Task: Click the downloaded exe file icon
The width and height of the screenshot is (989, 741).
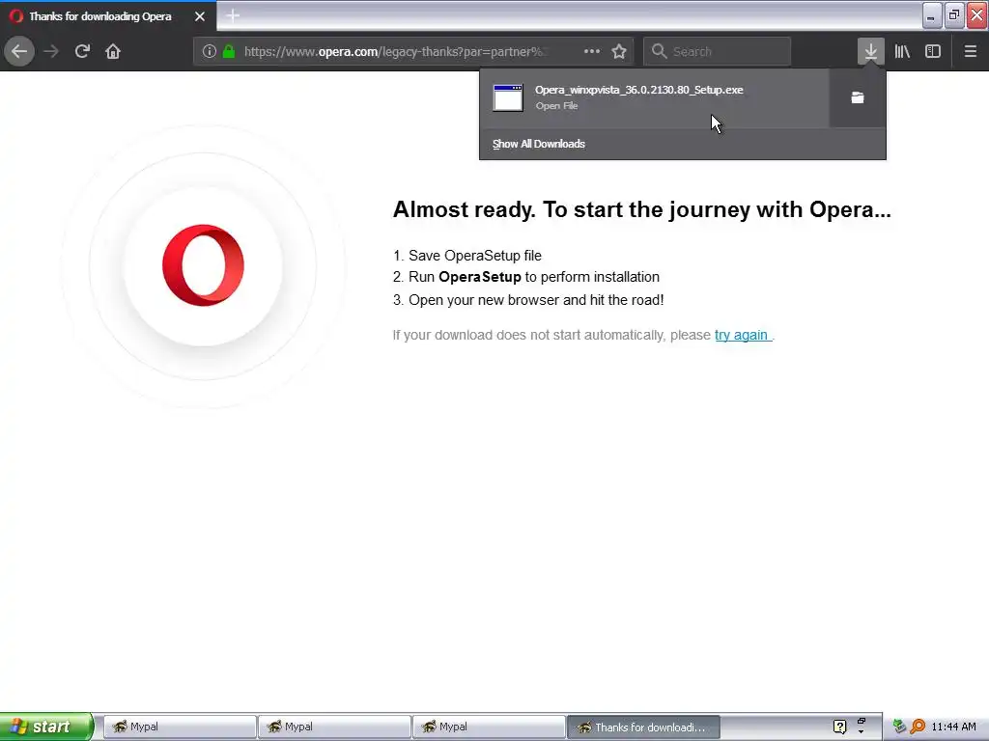Action: [x=508, y=97]
